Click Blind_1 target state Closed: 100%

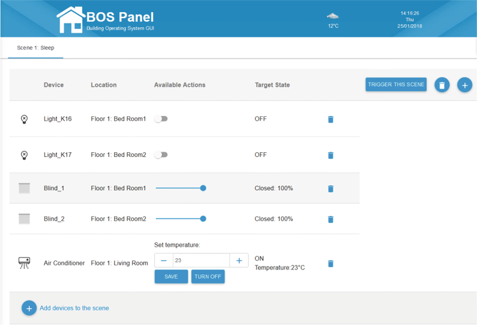tap(274, 188)
